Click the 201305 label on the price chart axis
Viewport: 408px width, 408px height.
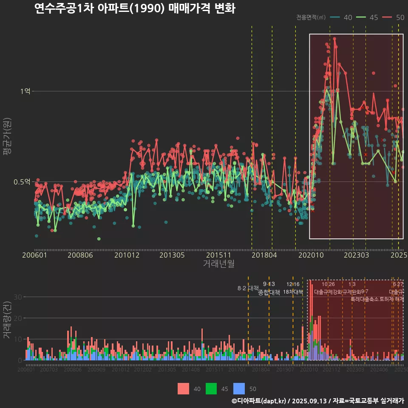(172, 255)
